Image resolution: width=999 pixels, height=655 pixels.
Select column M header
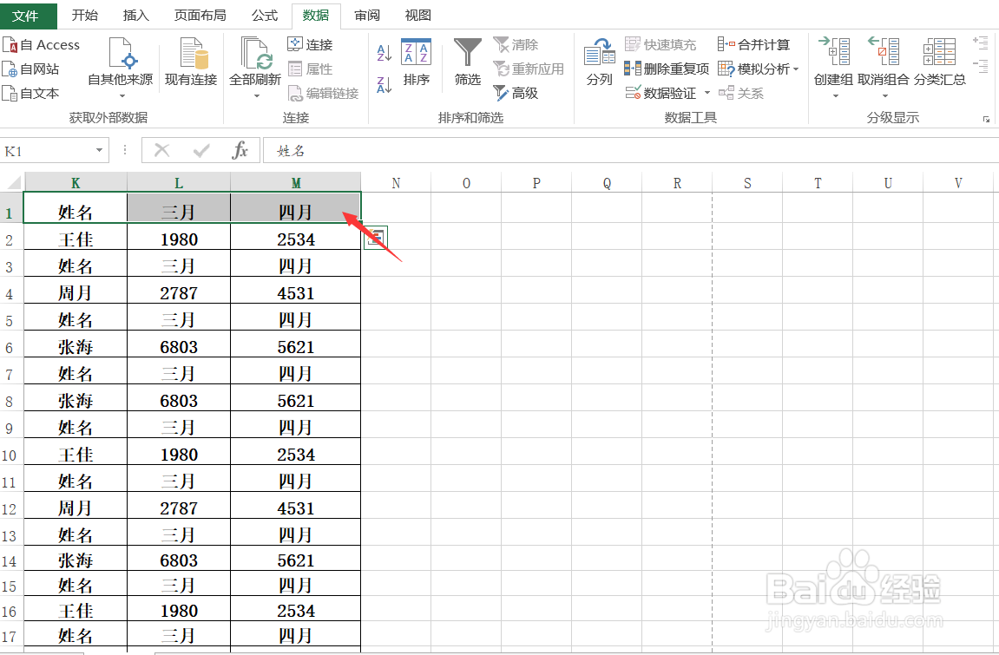click(x=296, y=183)
